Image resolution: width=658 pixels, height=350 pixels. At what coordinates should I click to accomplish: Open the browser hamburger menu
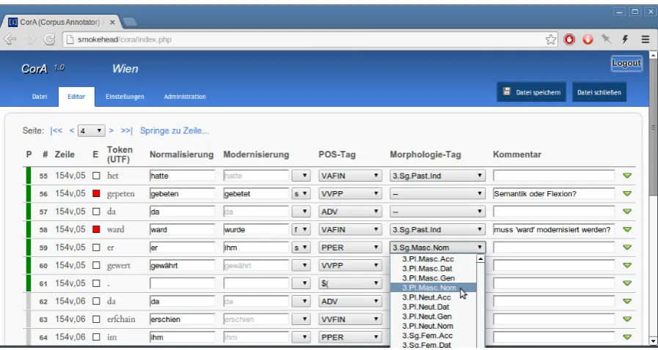coord(646,40)
